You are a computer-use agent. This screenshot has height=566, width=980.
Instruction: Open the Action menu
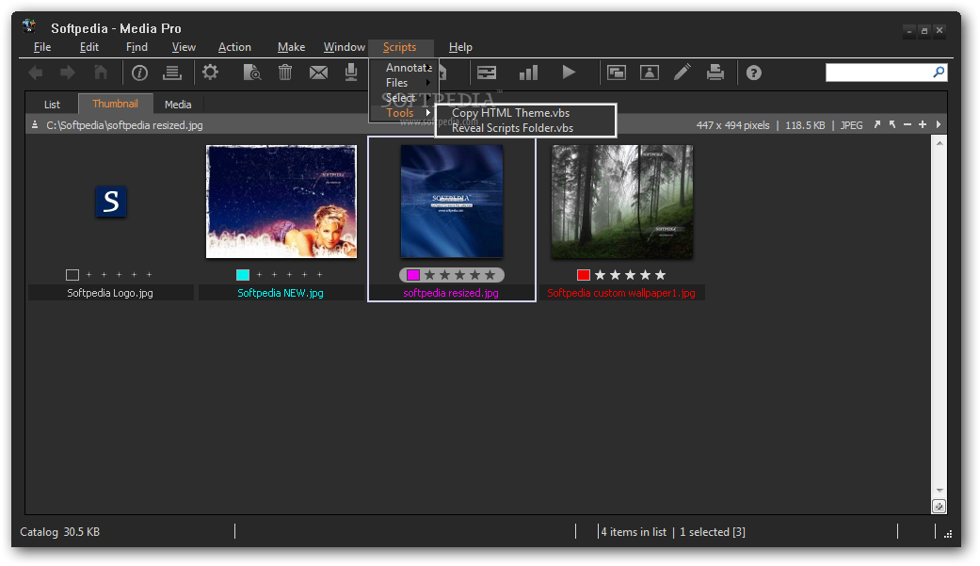234,47
